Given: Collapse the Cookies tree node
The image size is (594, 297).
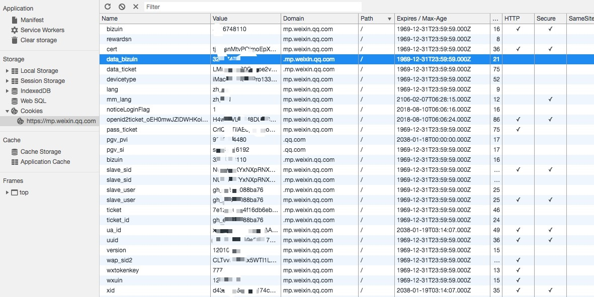Looking at the screenshot, I should [x=7, y=111].
